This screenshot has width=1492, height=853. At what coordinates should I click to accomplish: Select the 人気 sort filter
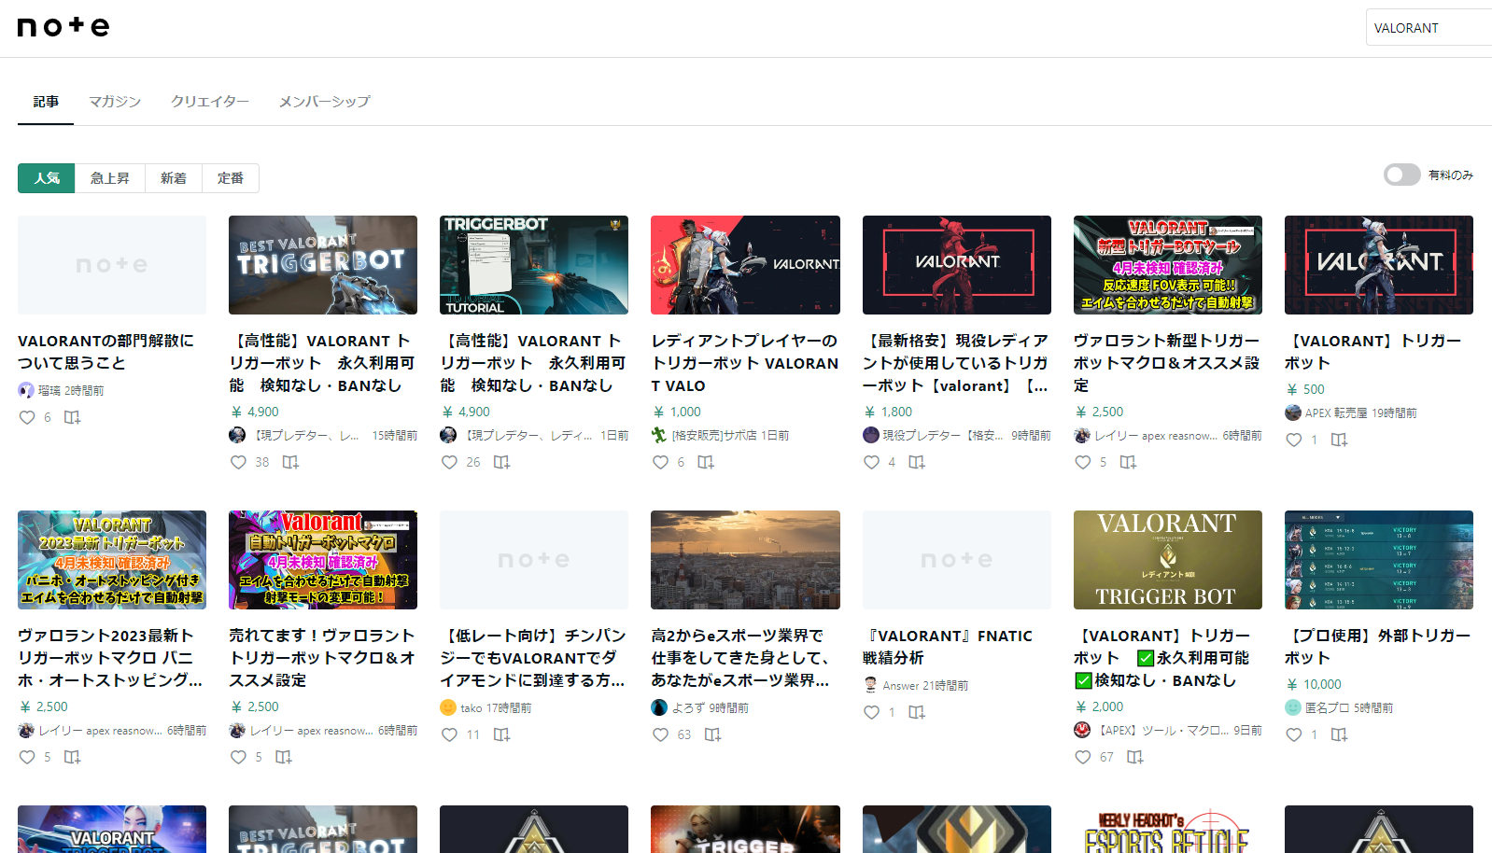[46, 178]
